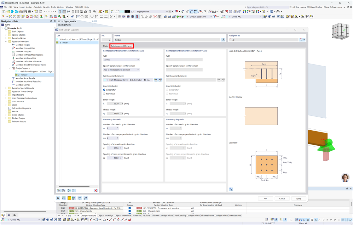Open the Reinforcement Elements tab
The width and height of the screenshot is (353, 225).
tap(122, 46)
